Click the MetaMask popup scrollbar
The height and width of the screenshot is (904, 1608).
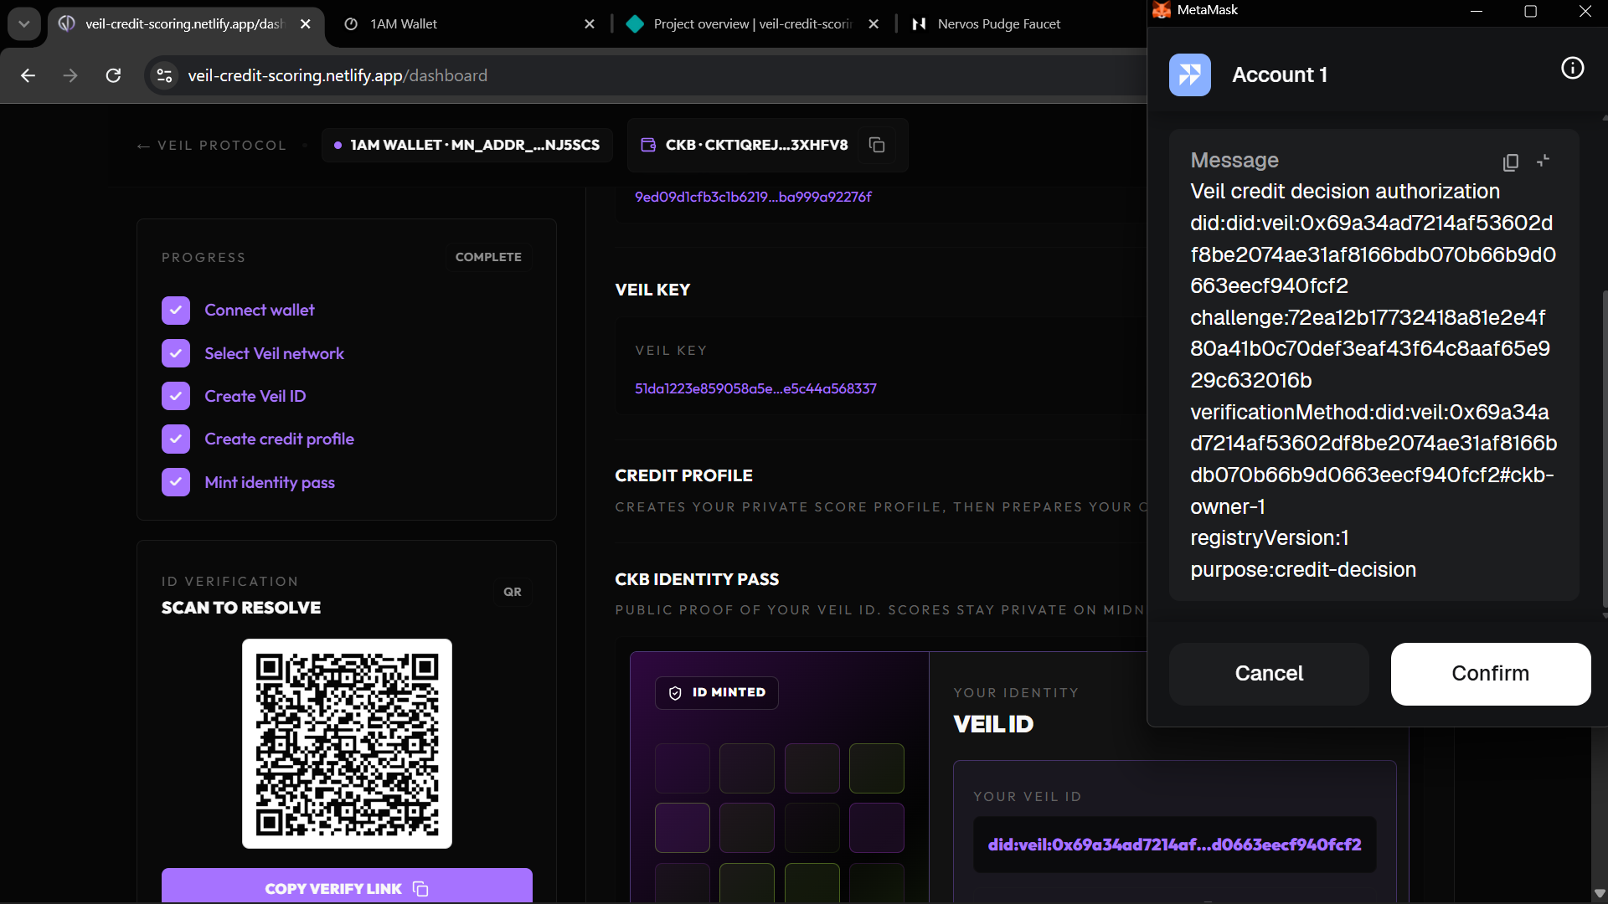1604,448
